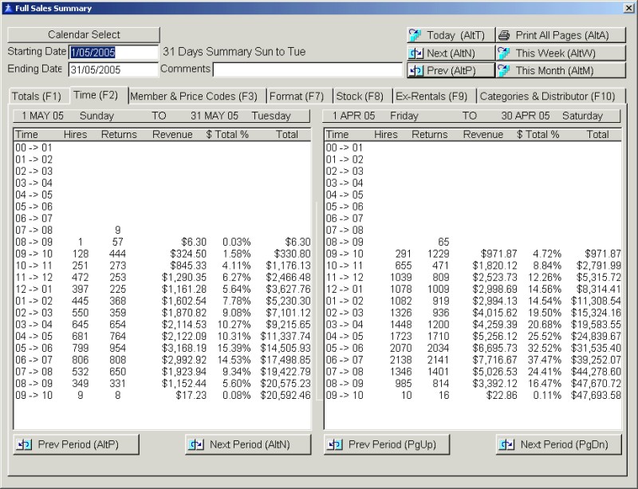Click the printer icon for Print All Pages
This screenshot has height=489, width=638.
point(503,35)
